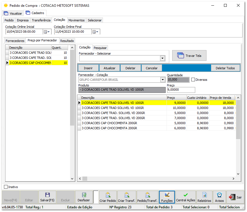Enable the Diversos checkbox
Screen dimensions: 247x212
click(193, 80)
